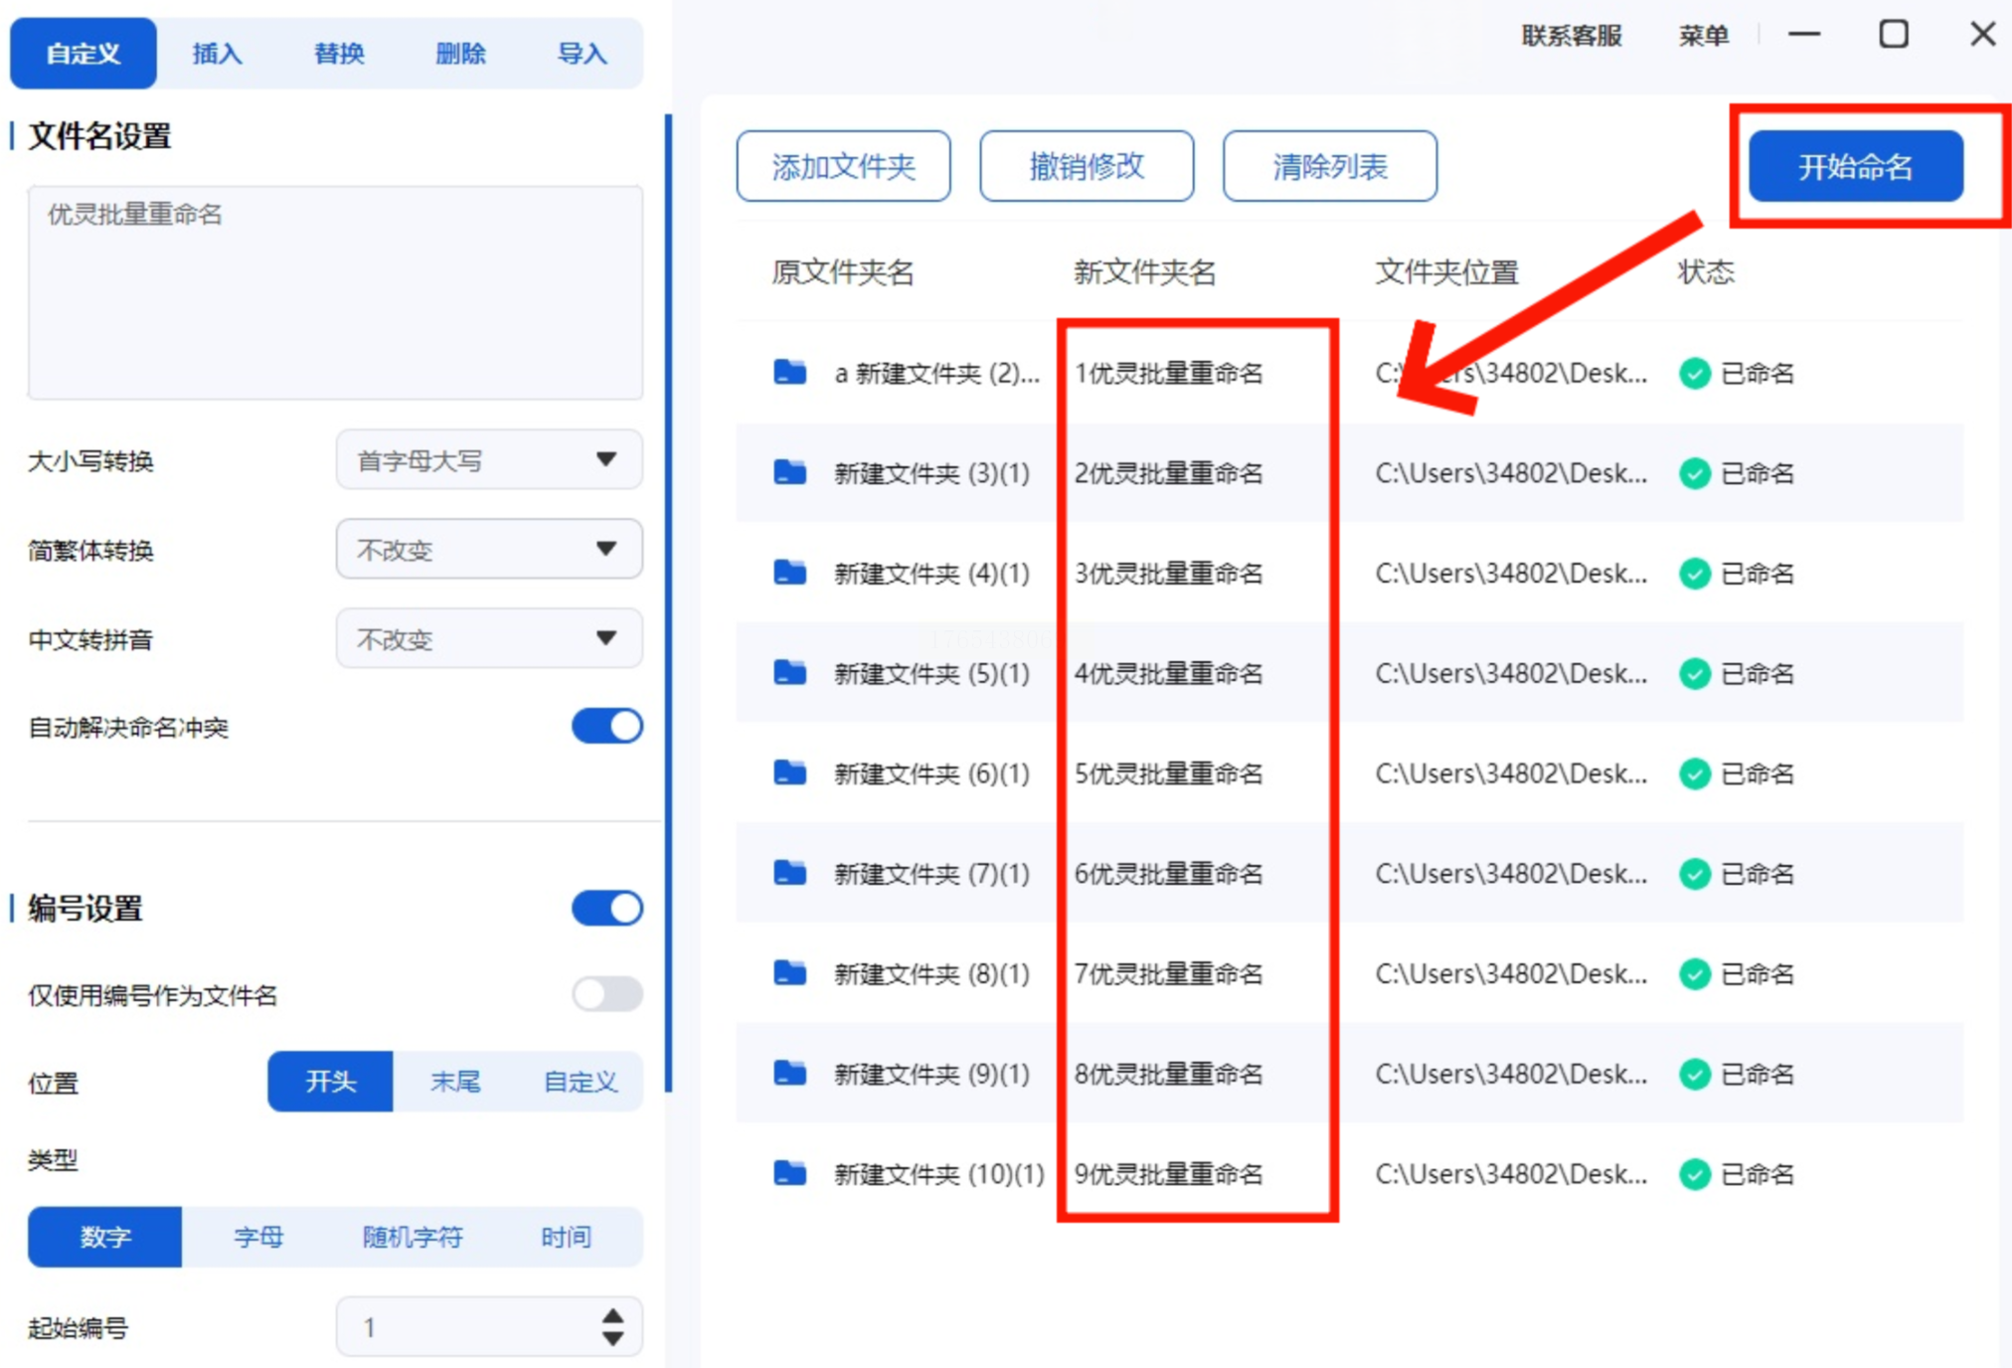Image resolution: width=2012 pixels, height=1368 pixels.
Task: Click green check status for 9优灵批量重命名
Action: (x=1694, y=1174)
